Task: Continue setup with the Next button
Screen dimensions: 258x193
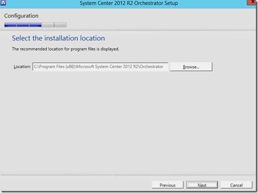Action: point(202,185)
